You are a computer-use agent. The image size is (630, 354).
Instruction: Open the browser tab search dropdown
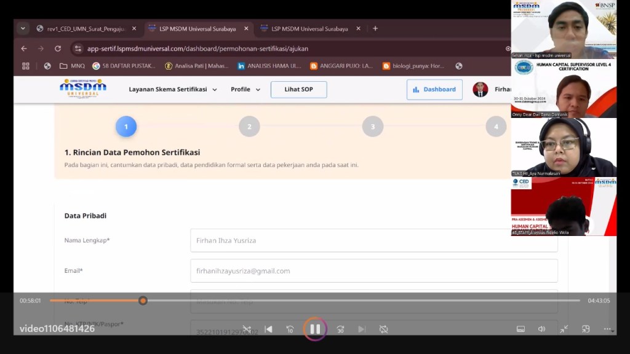(23, 28)
